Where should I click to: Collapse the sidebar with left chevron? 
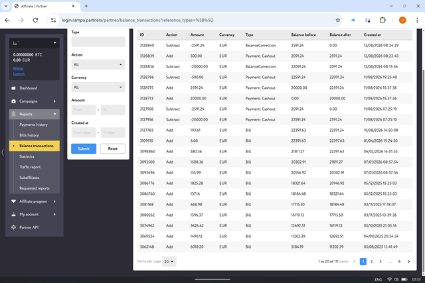point(3,152)
